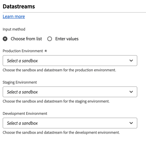Open the Learn more link

pos(14,16)
